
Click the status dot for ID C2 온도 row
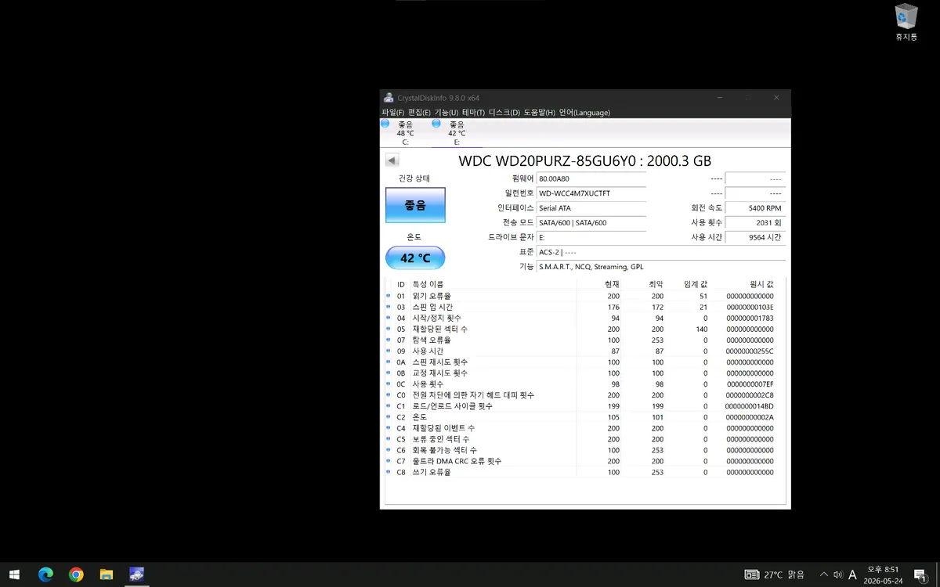[388, 416]
